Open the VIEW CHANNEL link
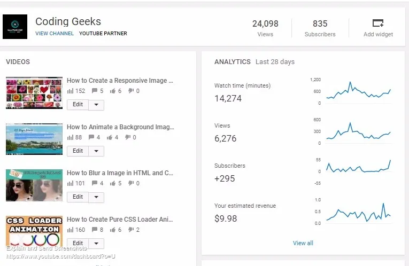The height and width of the screenshot is (266, 409). click(x=55, y=33)
